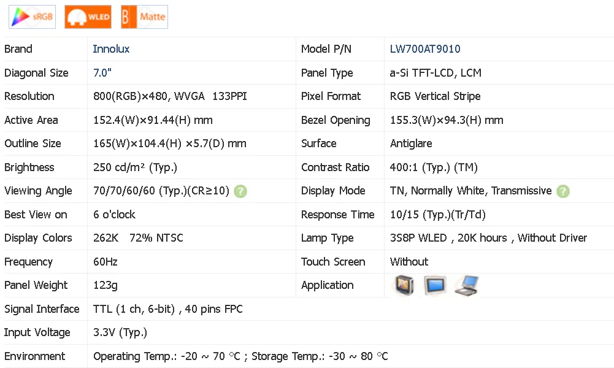This screenshot has height=368, width=614.
Task: Select the 123g panel weight value
Action: [106, 285]
